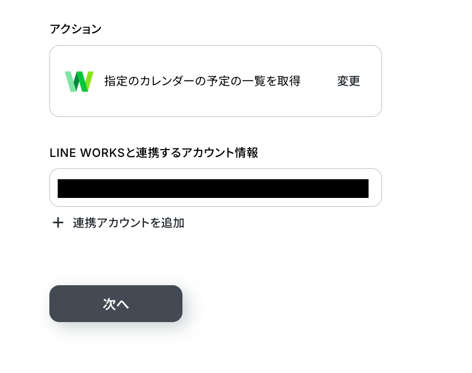The width and height of the screenshot is (472, 373).
Task: Click the gap between the action title and 変更
Action: click(x=319, y=81)
